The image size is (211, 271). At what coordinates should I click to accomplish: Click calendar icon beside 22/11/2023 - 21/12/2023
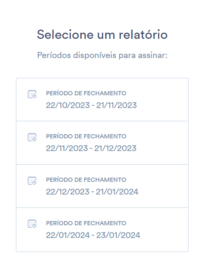click(32, 137)
